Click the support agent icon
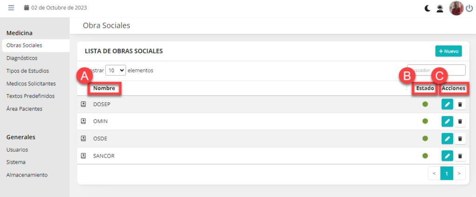This screenshot has width=476, height=197. tap(440, 8)
